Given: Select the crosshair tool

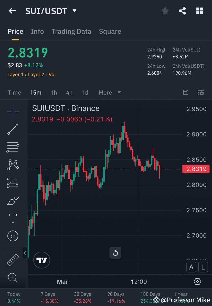Looking at the screenshot, I should pos(13,111).
